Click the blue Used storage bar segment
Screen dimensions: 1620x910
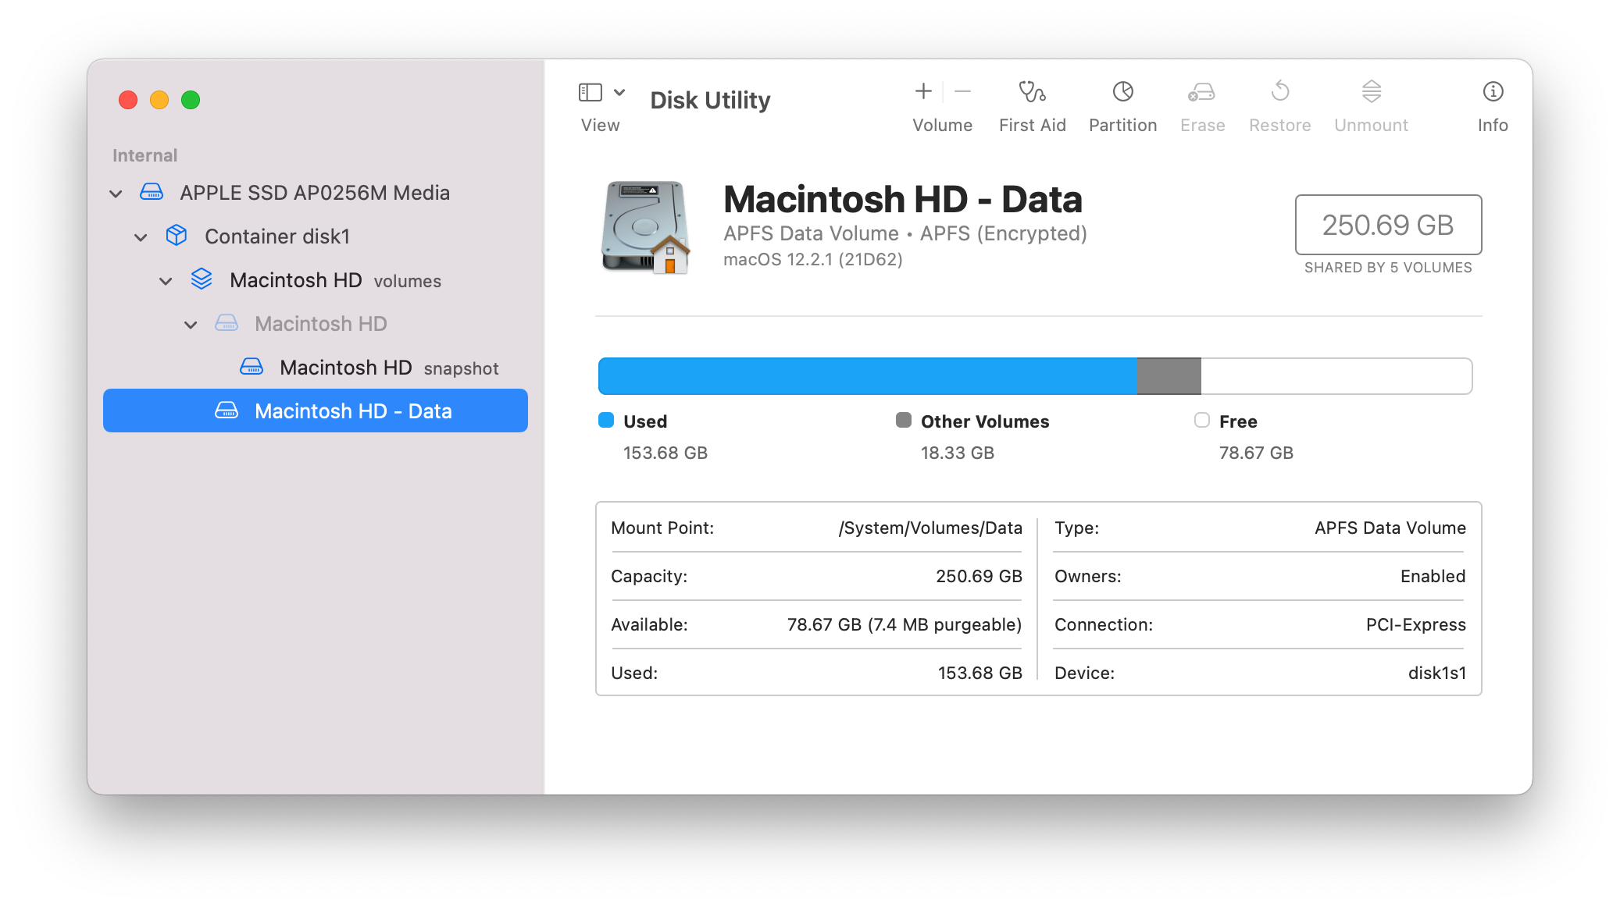pyautogui.click(x=867, y=376)
